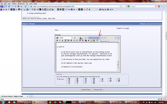Click the message editor scrollbar thumb
The image size is (167, 104).
(x=118, y=65)
